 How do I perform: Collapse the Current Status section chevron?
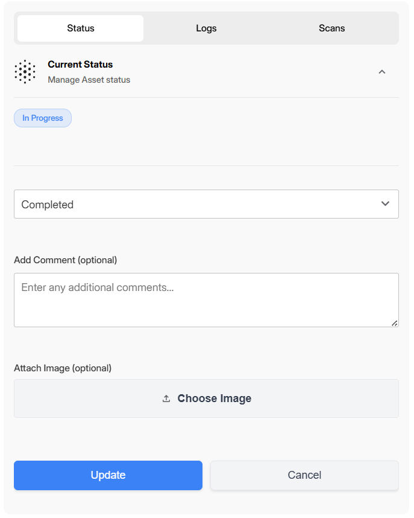pos(382,71)
